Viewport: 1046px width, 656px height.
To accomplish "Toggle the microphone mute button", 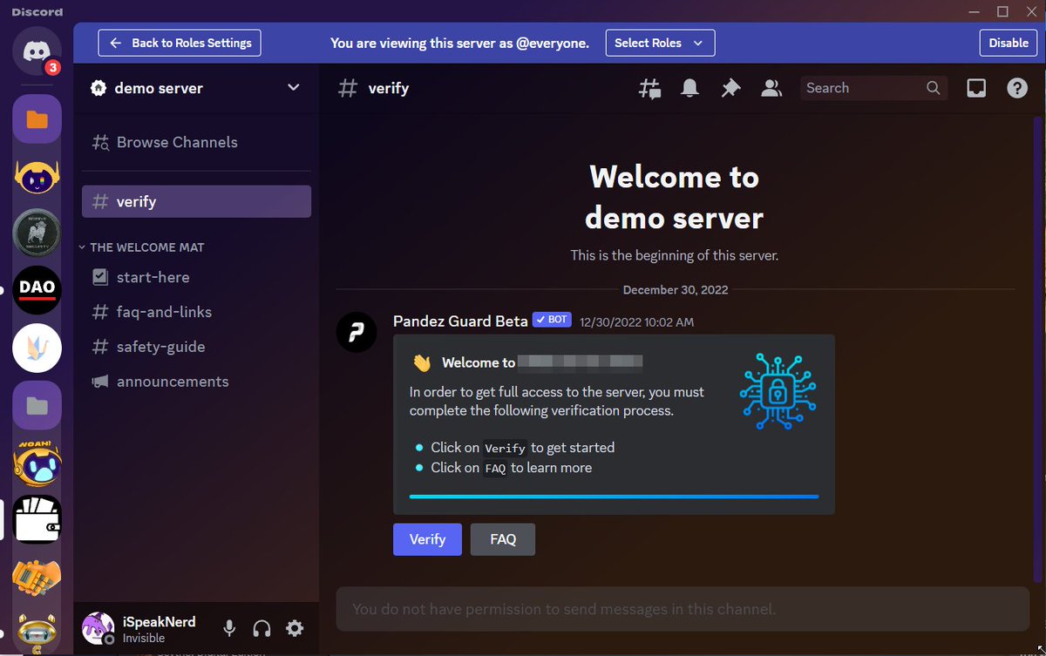I will (x=229, y=628).
